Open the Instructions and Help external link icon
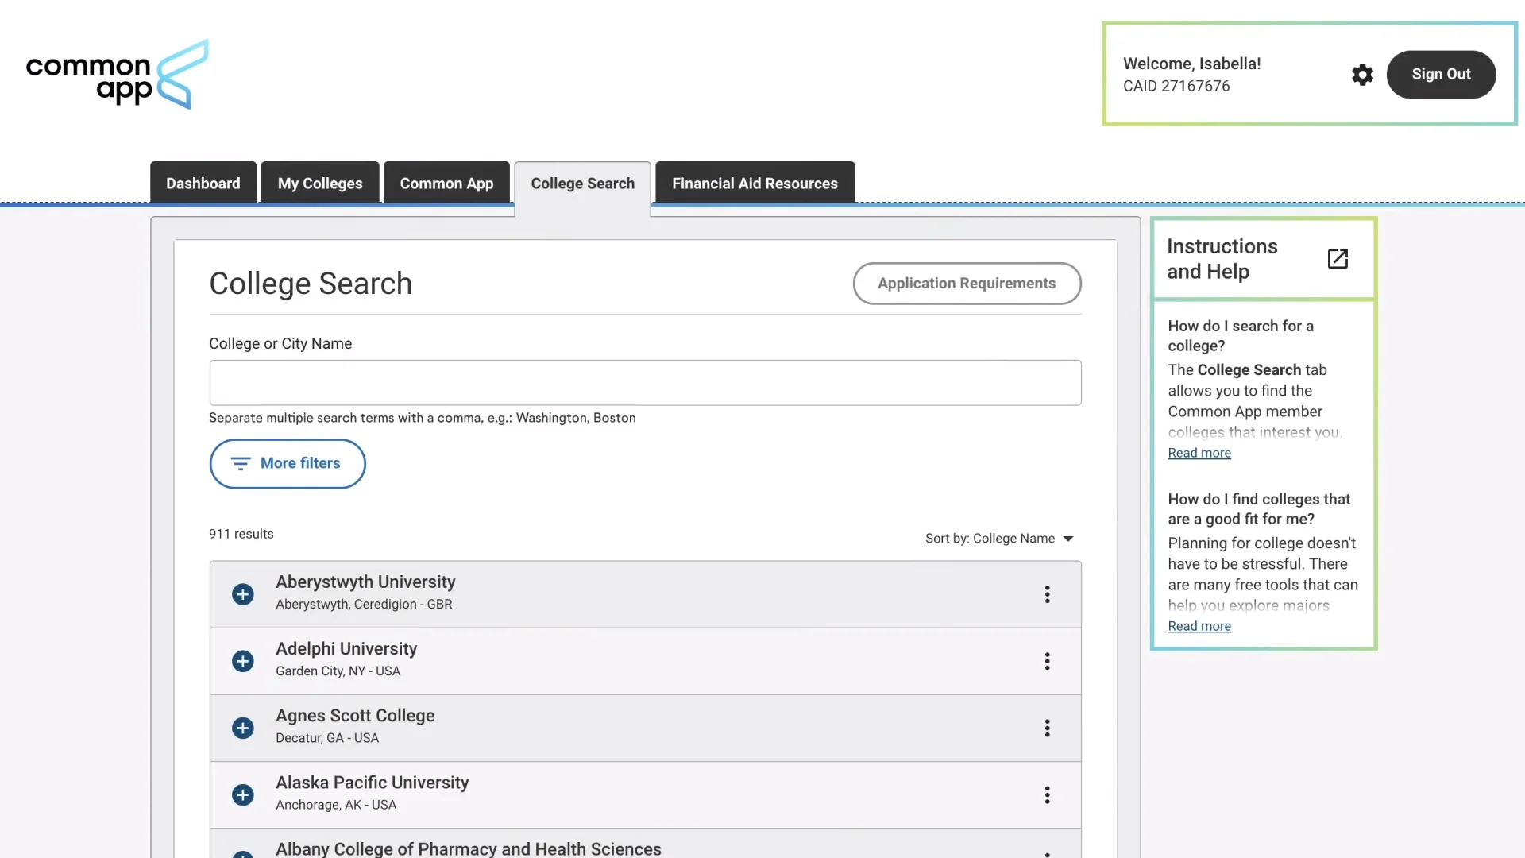1525x858 pixels. (1338, 259)
